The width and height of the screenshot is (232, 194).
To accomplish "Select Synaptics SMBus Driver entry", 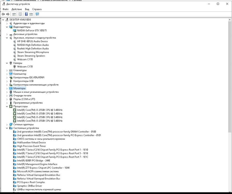I will pyautogui.click(x=29, y=186).
